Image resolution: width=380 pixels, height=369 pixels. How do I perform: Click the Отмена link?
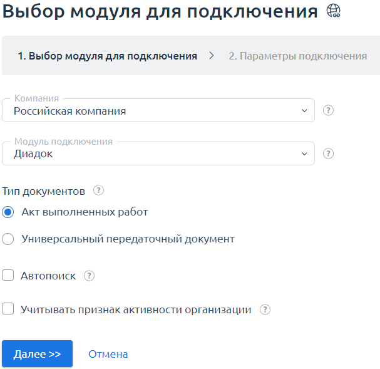click(x=108, y=354)
